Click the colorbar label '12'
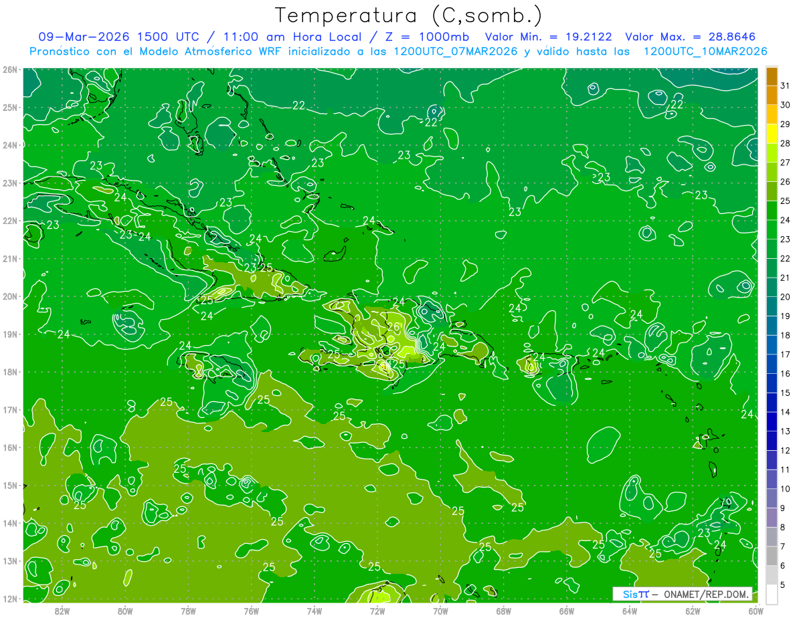 [786, 450]
